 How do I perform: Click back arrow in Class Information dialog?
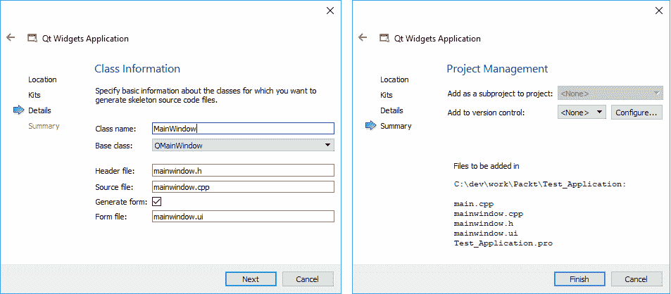[11, 38]
